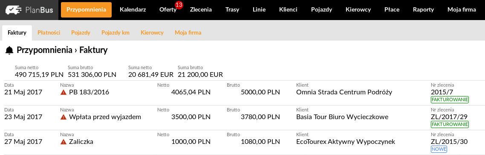Screen dimensions: 485x155
Task: Open the Kierowcy sub-tab
Action: pos(152,32)
